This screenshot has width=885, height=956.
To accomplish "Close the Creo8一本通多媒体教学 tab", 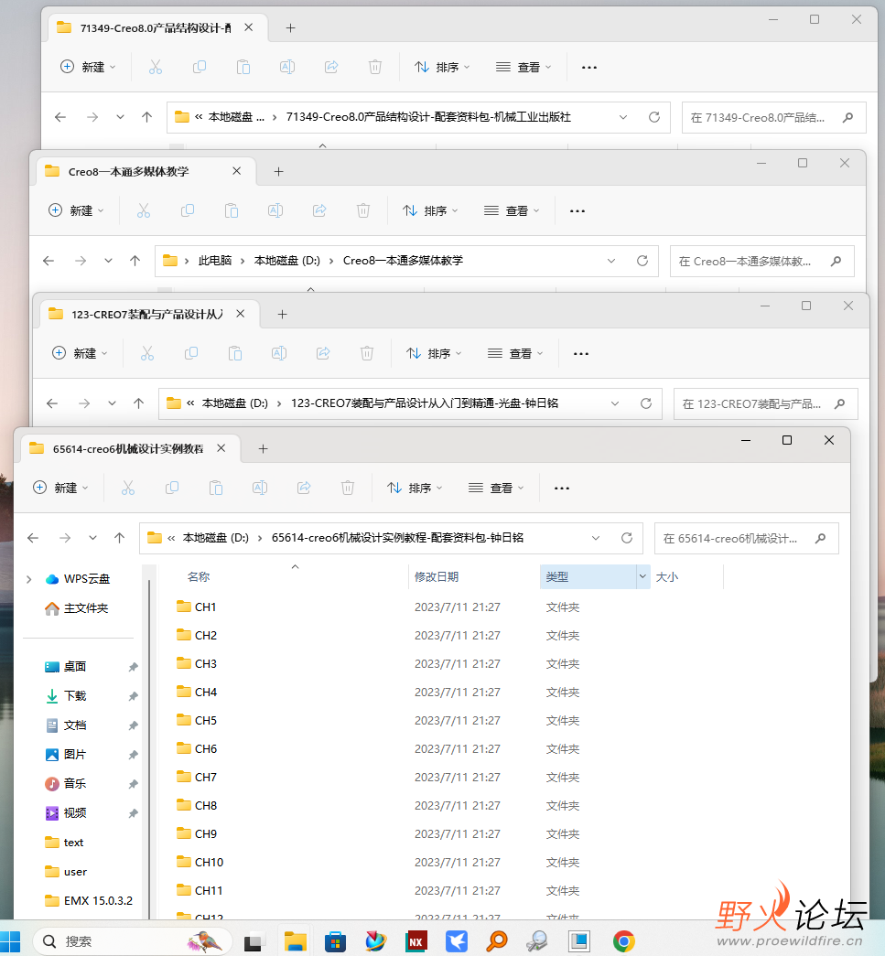I will point(237,171).
